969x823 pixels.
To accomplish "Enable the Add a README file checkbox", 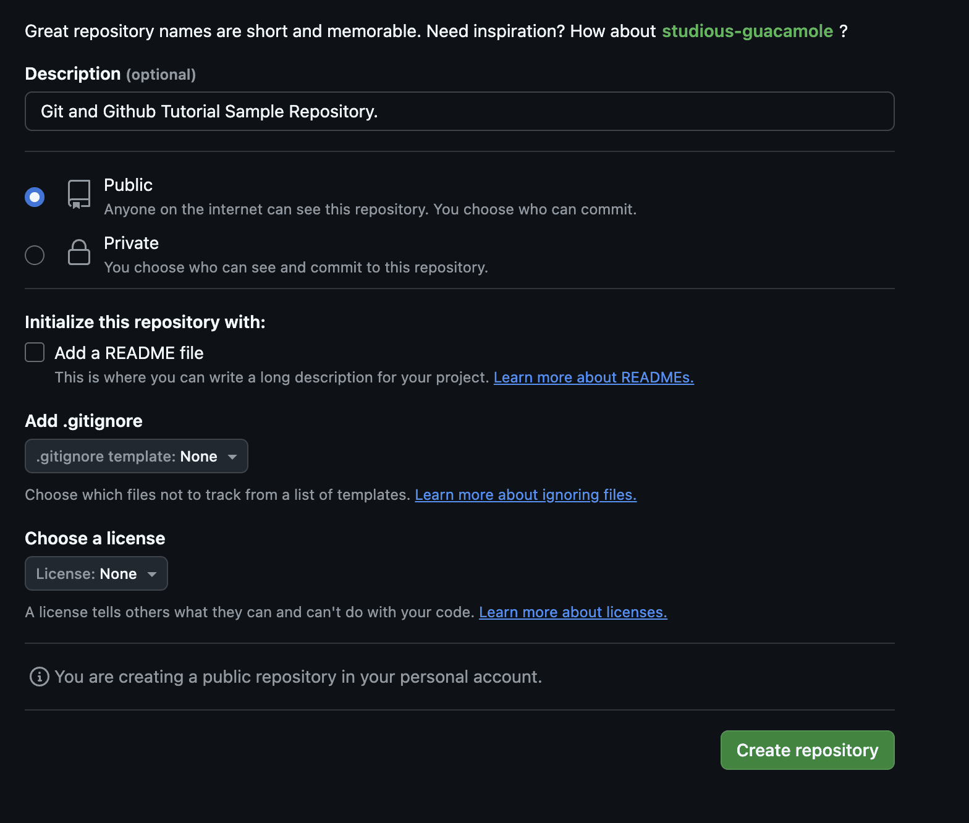I will click(35, 352).
